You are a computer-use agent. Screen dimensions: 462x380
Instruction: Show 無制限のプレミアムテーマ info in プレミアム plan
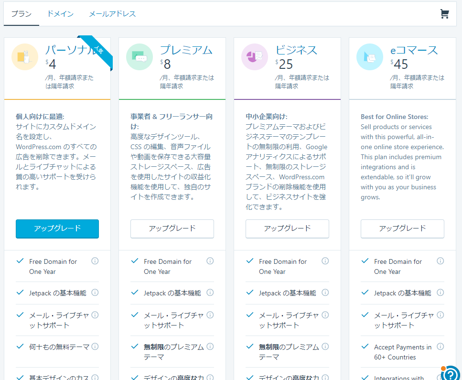pos(210,347)
